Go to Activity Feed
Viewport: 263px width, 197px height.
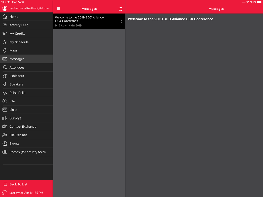pos(27,25)
